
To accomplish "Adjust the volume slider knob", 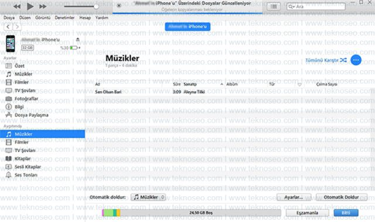I will point(96,6).
